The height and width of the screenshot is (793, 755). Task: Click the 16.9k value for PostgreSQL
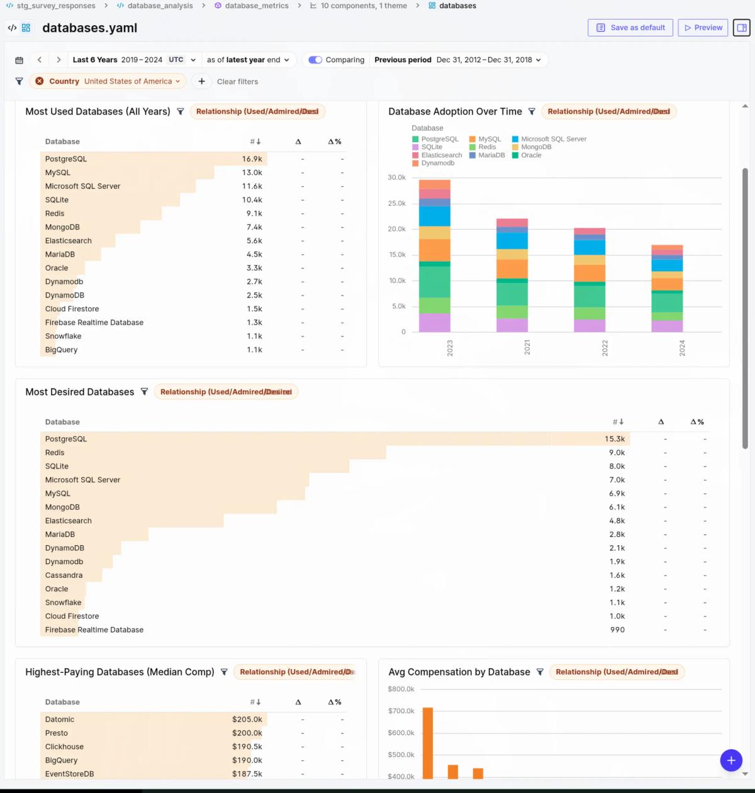tap(252, 159)
